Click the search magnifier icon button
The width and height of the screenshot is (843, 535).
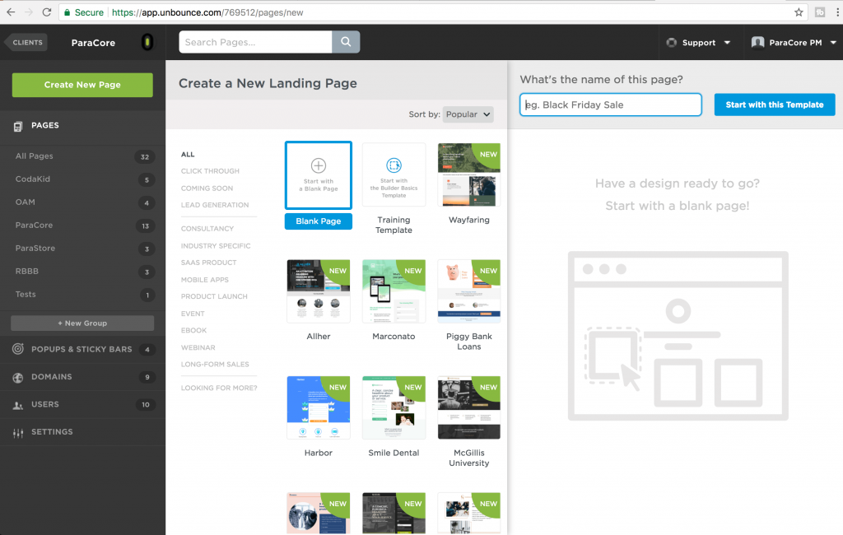pos(346,42)
